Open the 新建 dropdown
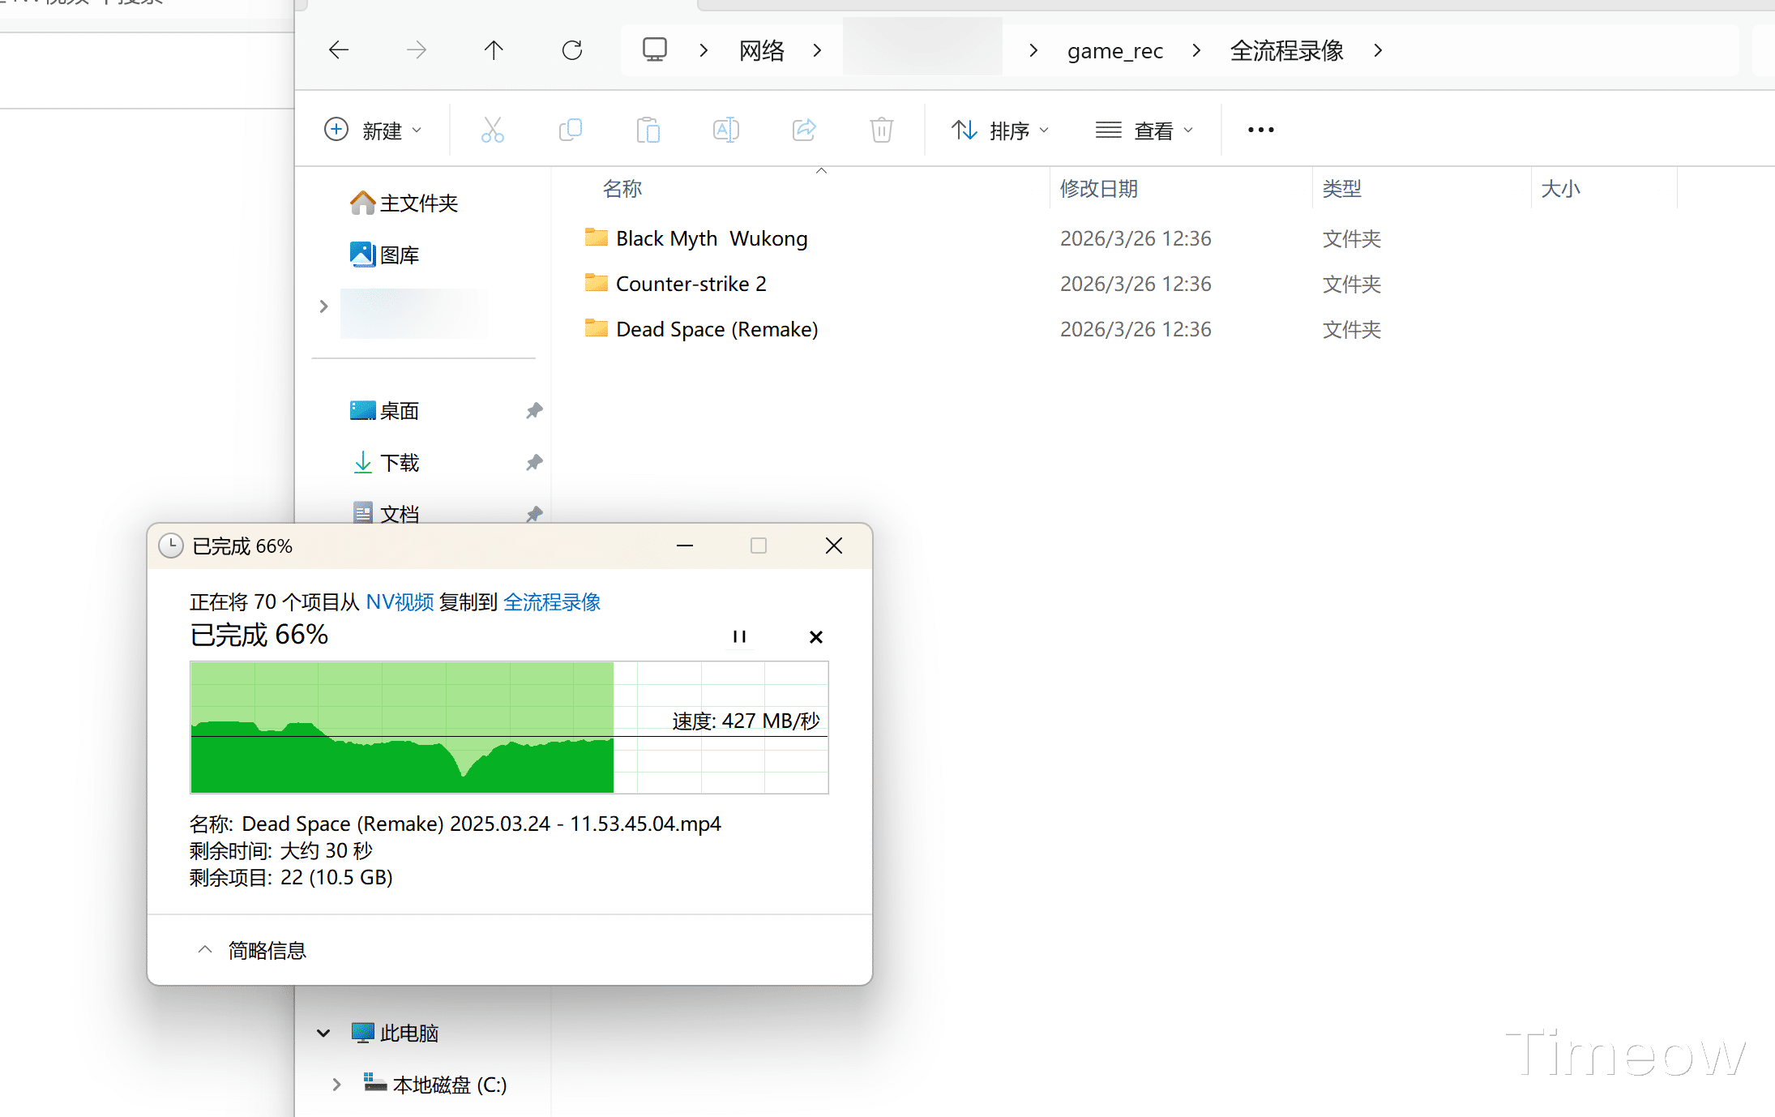1775x1117 pixels. pos(374,130)
